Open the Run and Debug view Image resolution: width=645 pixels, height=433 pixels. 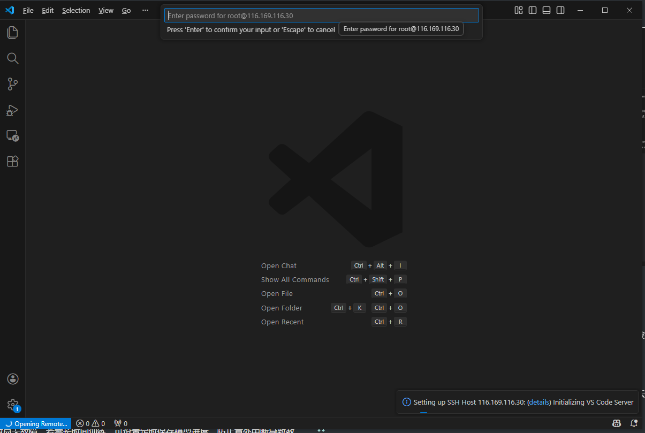pos(12,110)
